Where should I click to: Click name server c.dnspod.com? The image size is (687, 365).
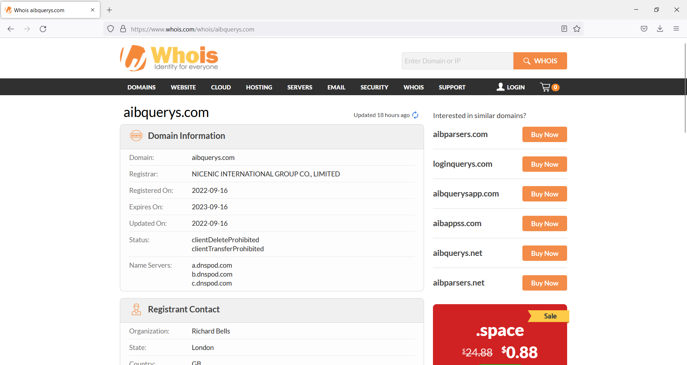(212, 283)
